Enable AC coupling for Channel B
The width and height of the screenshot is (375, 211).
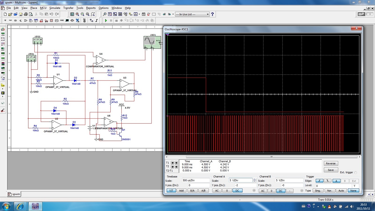[263, 191]
